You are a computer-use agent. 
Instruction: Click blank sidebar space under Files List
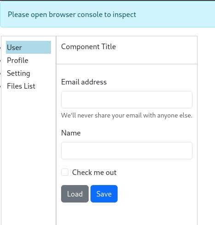[x=28, y=153]
